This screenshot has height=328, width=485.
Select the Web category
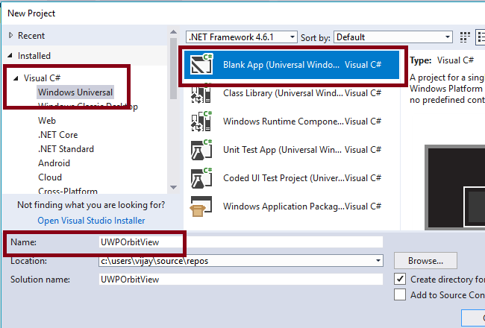coord(47,121)
